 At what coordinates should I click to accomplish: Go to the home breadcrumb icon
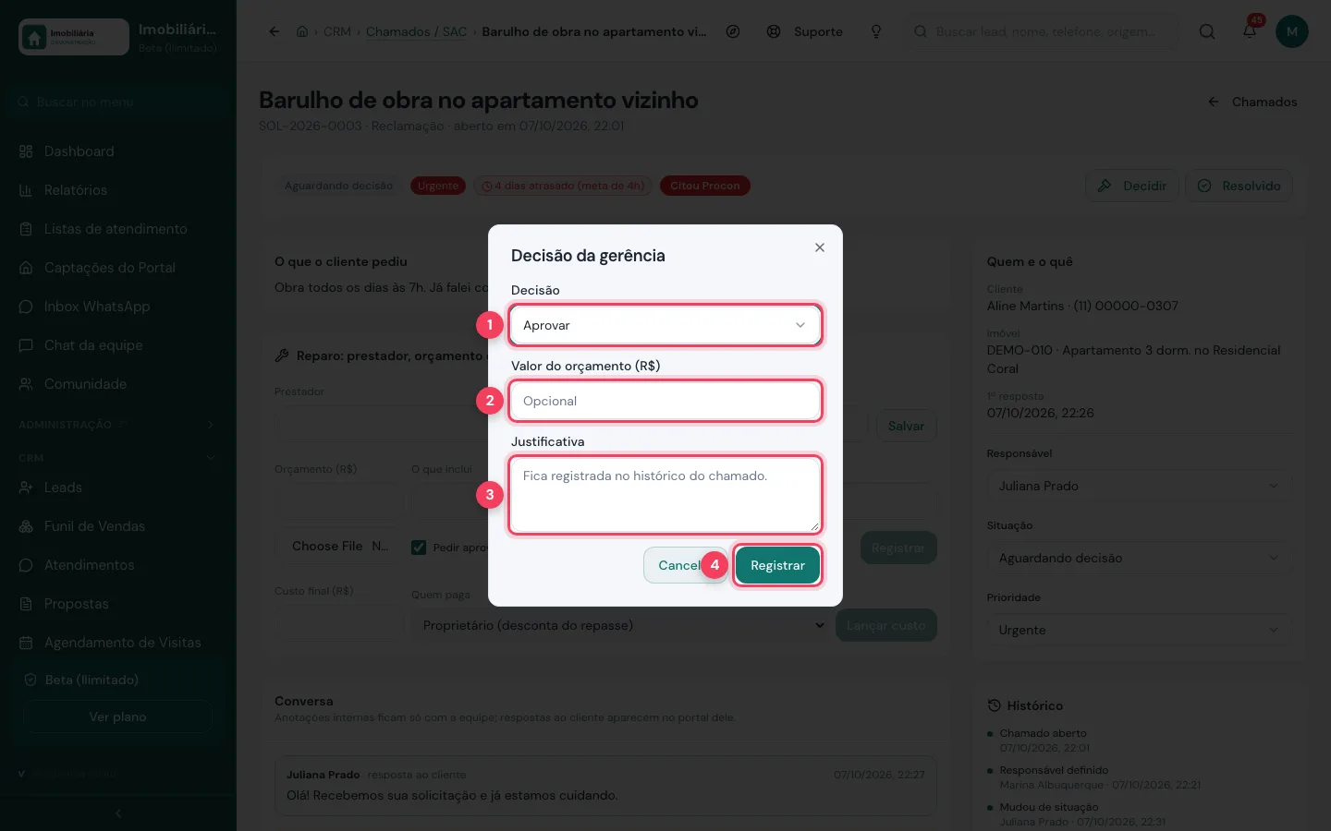pos(302,31)
